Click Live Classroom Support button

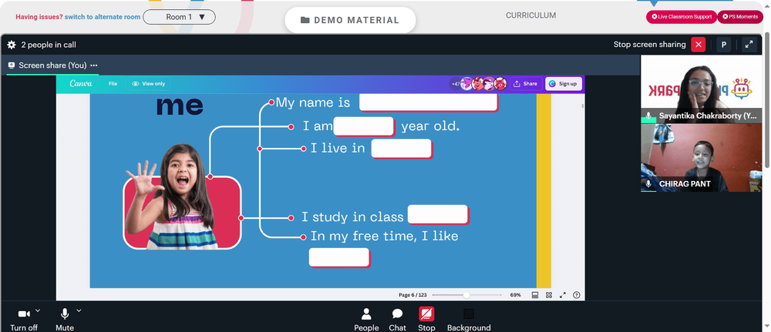coord(682,17)
